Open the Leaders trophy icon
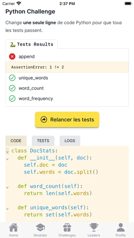Image resolution: width=134 pixels, height=238 pixels. click(94, 227)
